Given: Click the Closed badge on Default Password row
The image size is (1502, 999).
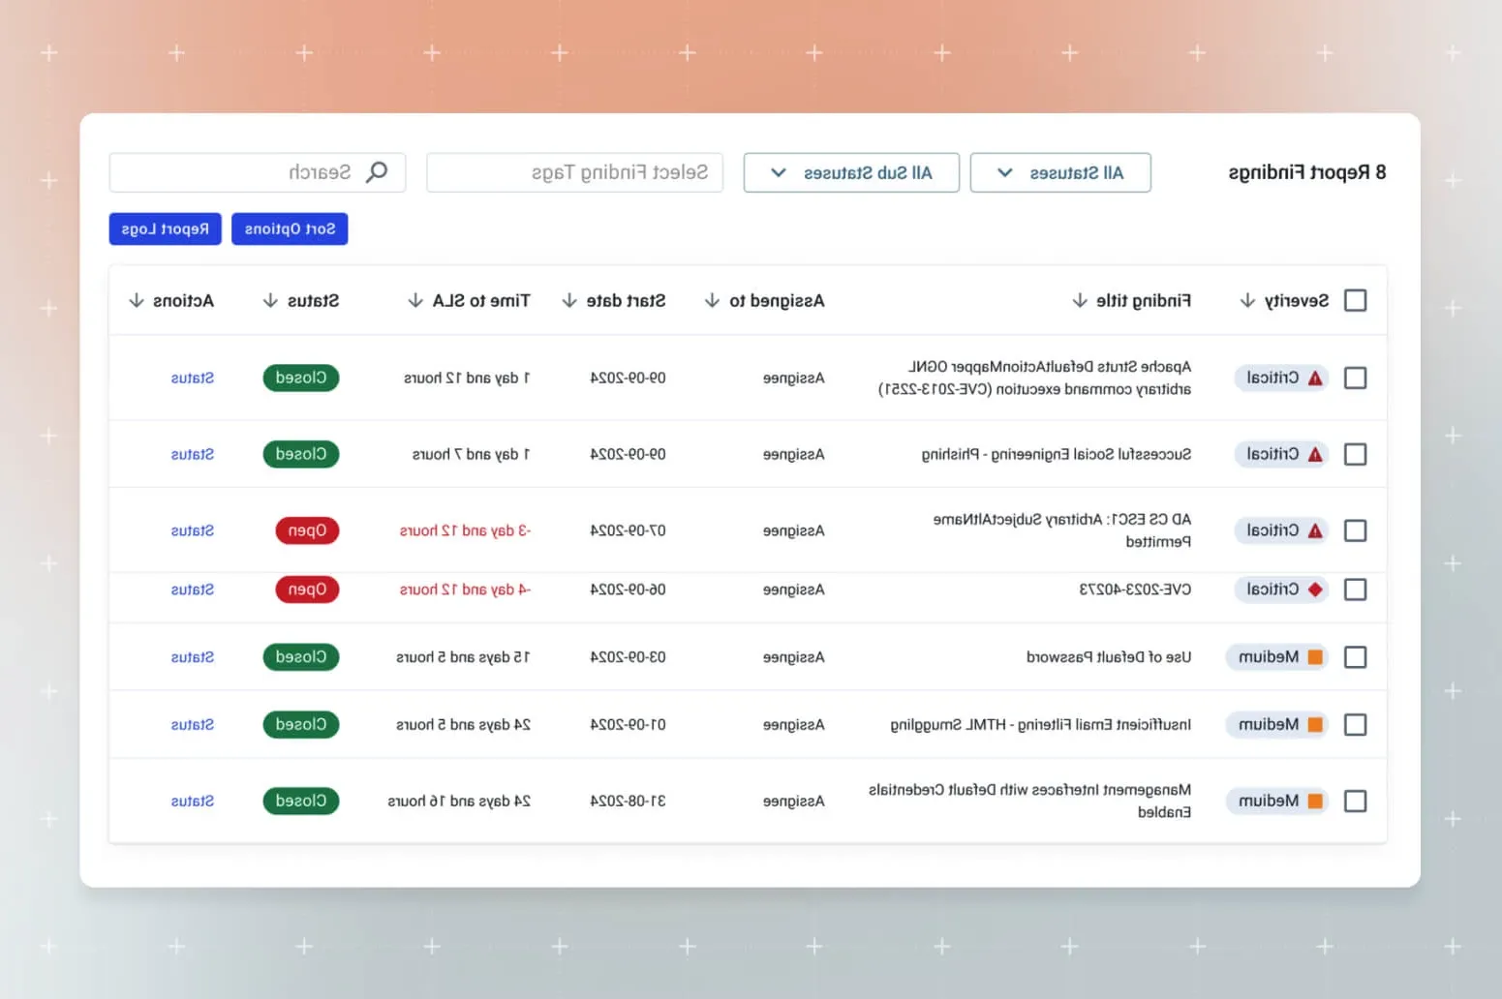Looking at the screenshot, I should [301, 657].
